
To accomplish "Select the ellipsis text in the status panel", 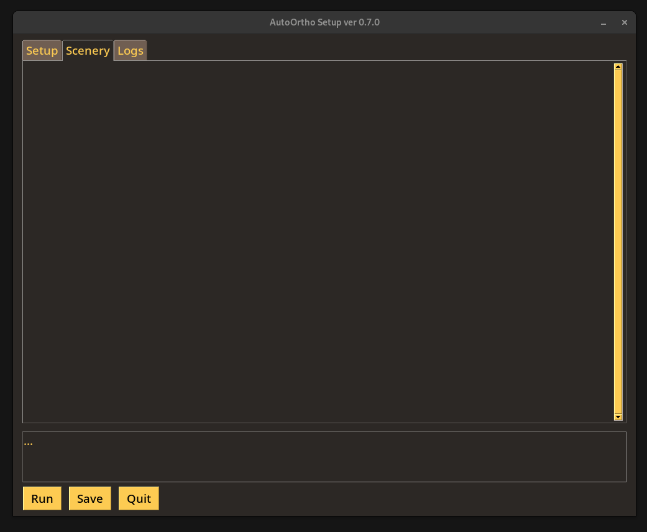I will 29,442.
